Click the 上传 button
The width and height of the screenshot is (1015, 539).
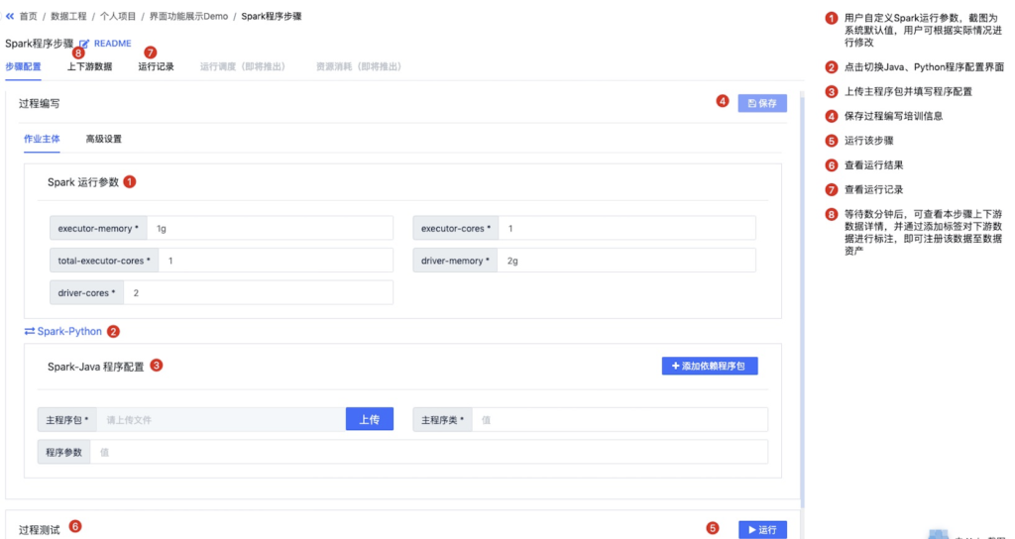[x=370, y=419]
